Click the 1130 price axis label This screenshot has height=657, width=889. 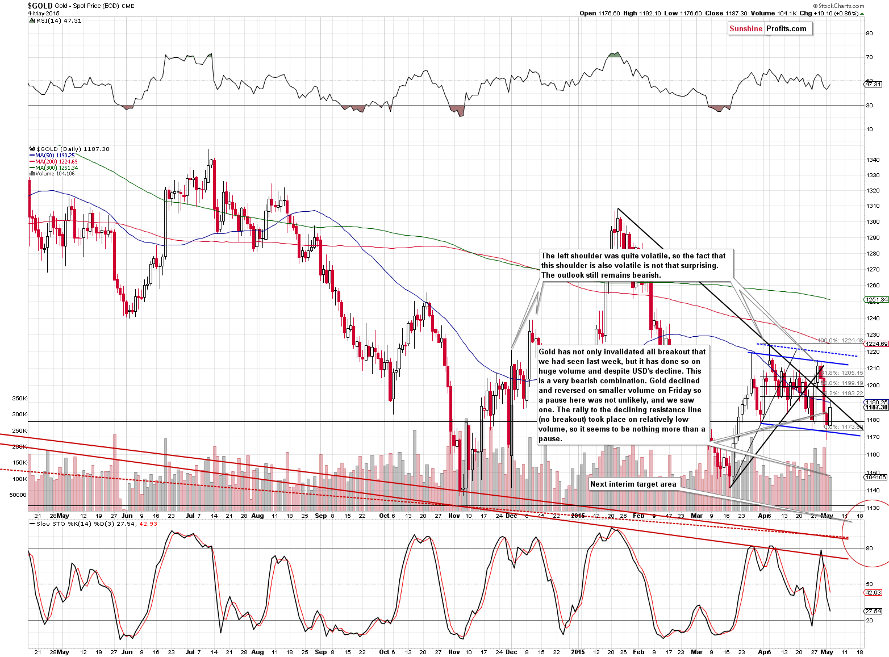click(873, 508)
